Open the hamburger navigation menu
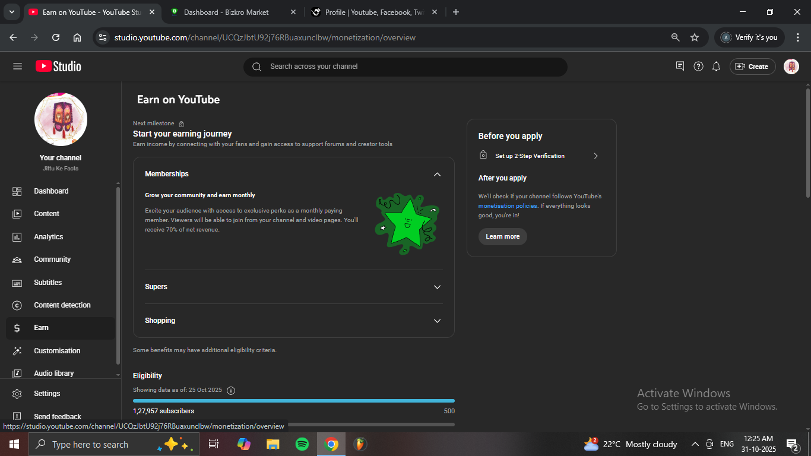 pos(17,66)
